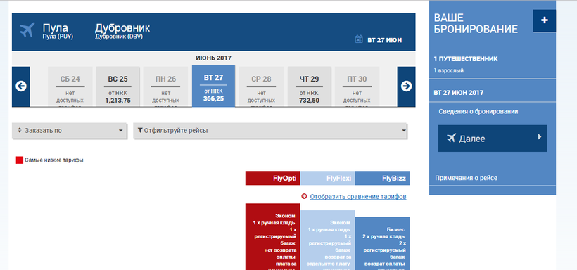Click the next dates right arrow

click(406, 86)
